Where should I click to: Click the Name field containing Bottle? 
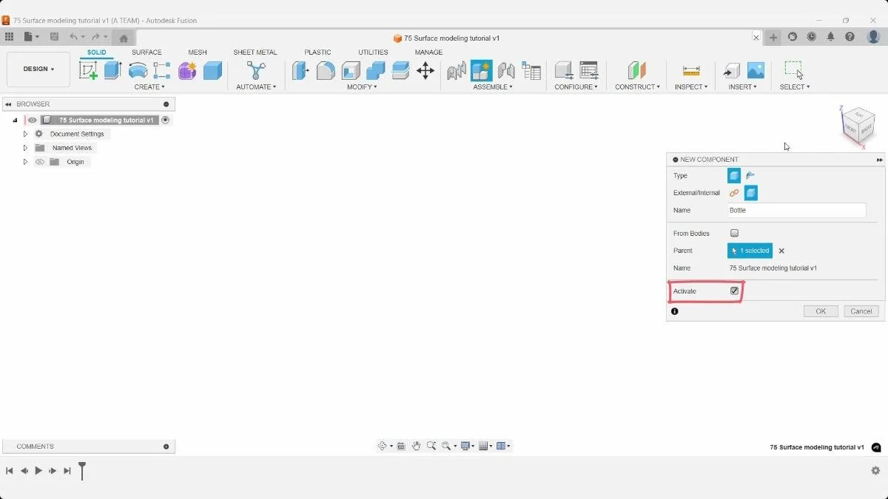[796, 210]
